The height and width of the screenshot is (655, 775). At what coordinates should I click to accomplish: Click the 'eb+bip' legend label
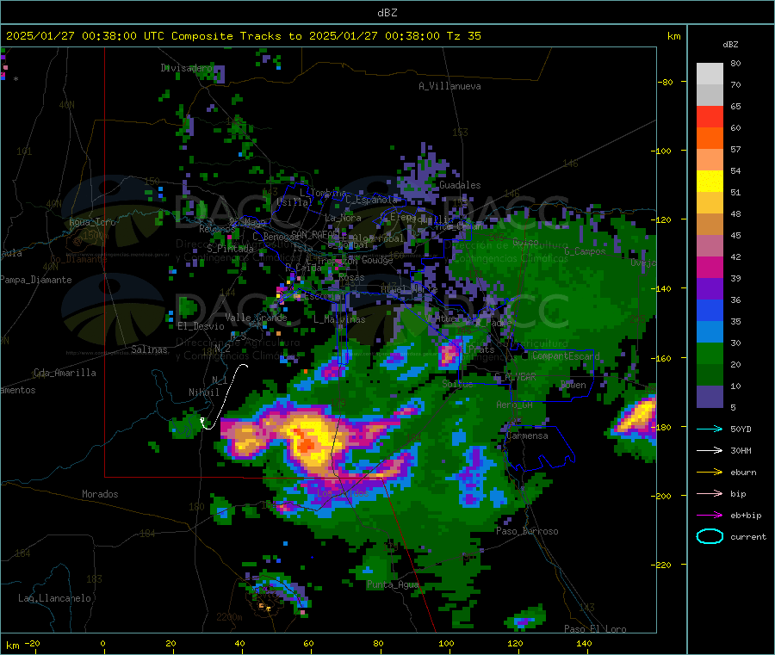[x=746, y=516]
